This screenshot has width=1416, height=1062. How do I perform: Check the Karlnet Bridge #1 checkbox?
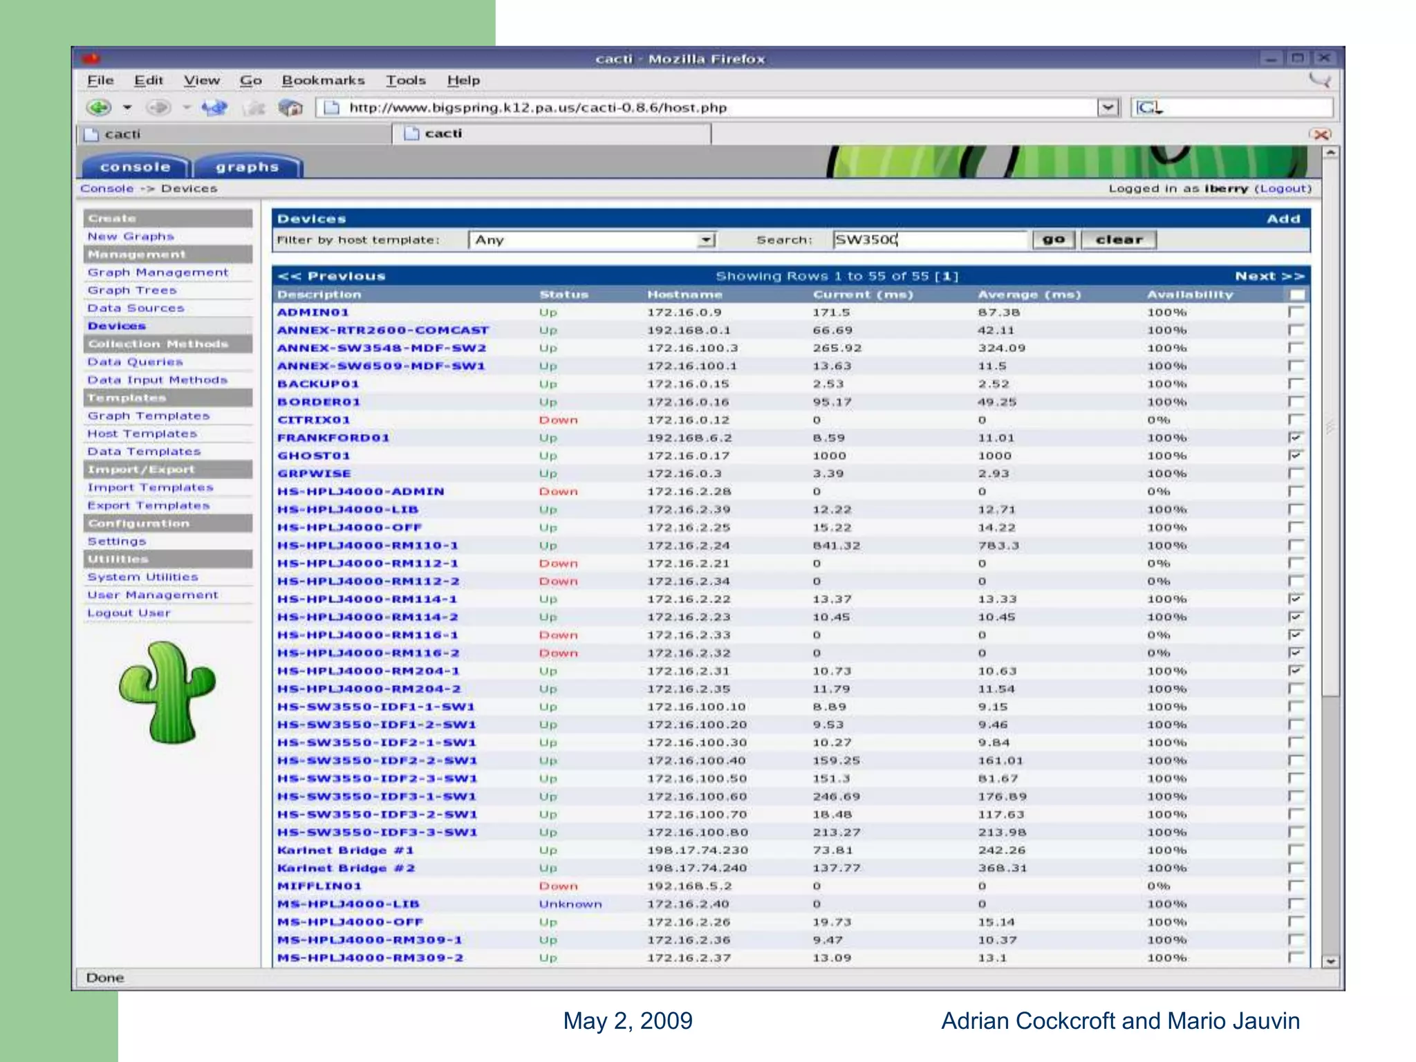click(1296, 850)
